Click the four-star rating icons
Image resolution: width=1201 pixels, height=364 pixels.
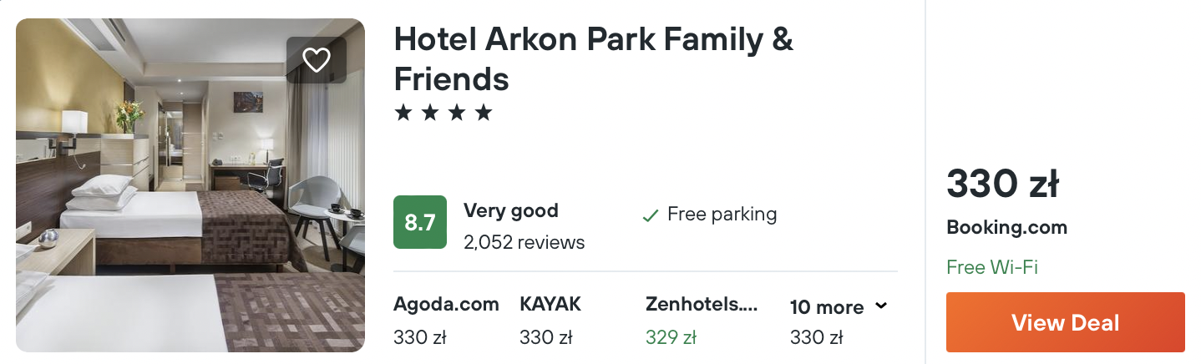pos(443,113)
